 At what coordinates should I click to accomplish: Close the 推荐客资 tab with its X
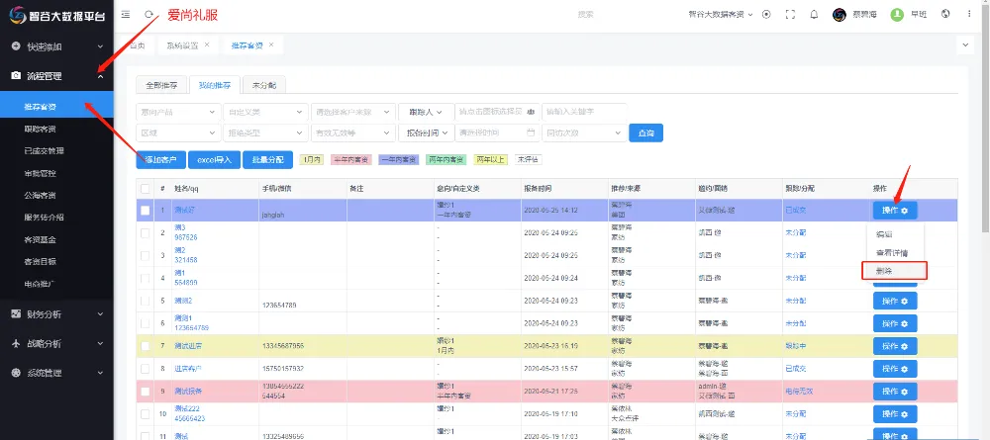(271, 45)
